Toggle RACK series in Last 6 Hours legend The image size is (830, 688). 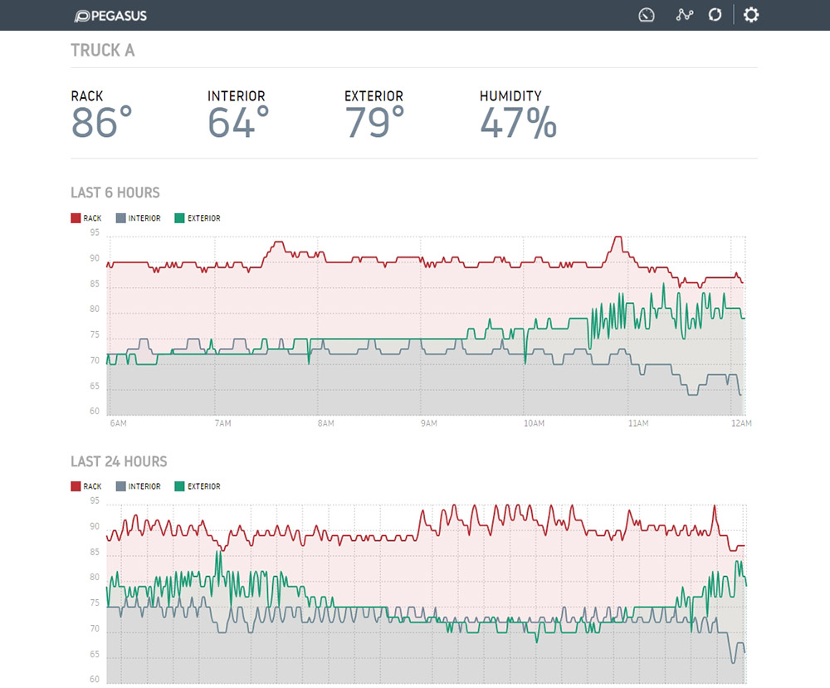point(86,218)
